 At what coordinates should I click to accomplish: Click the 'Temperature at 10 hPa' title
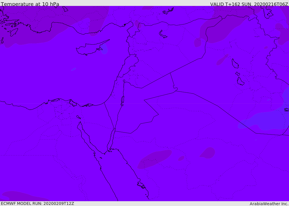pos(30,4)
